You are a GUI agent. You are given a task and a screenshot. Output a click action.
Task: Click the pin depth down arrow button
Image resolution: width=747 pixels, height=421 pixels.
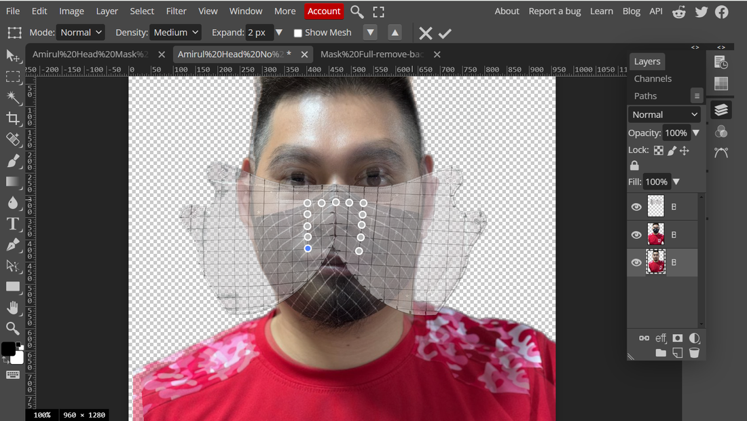[x=370, y=33]
